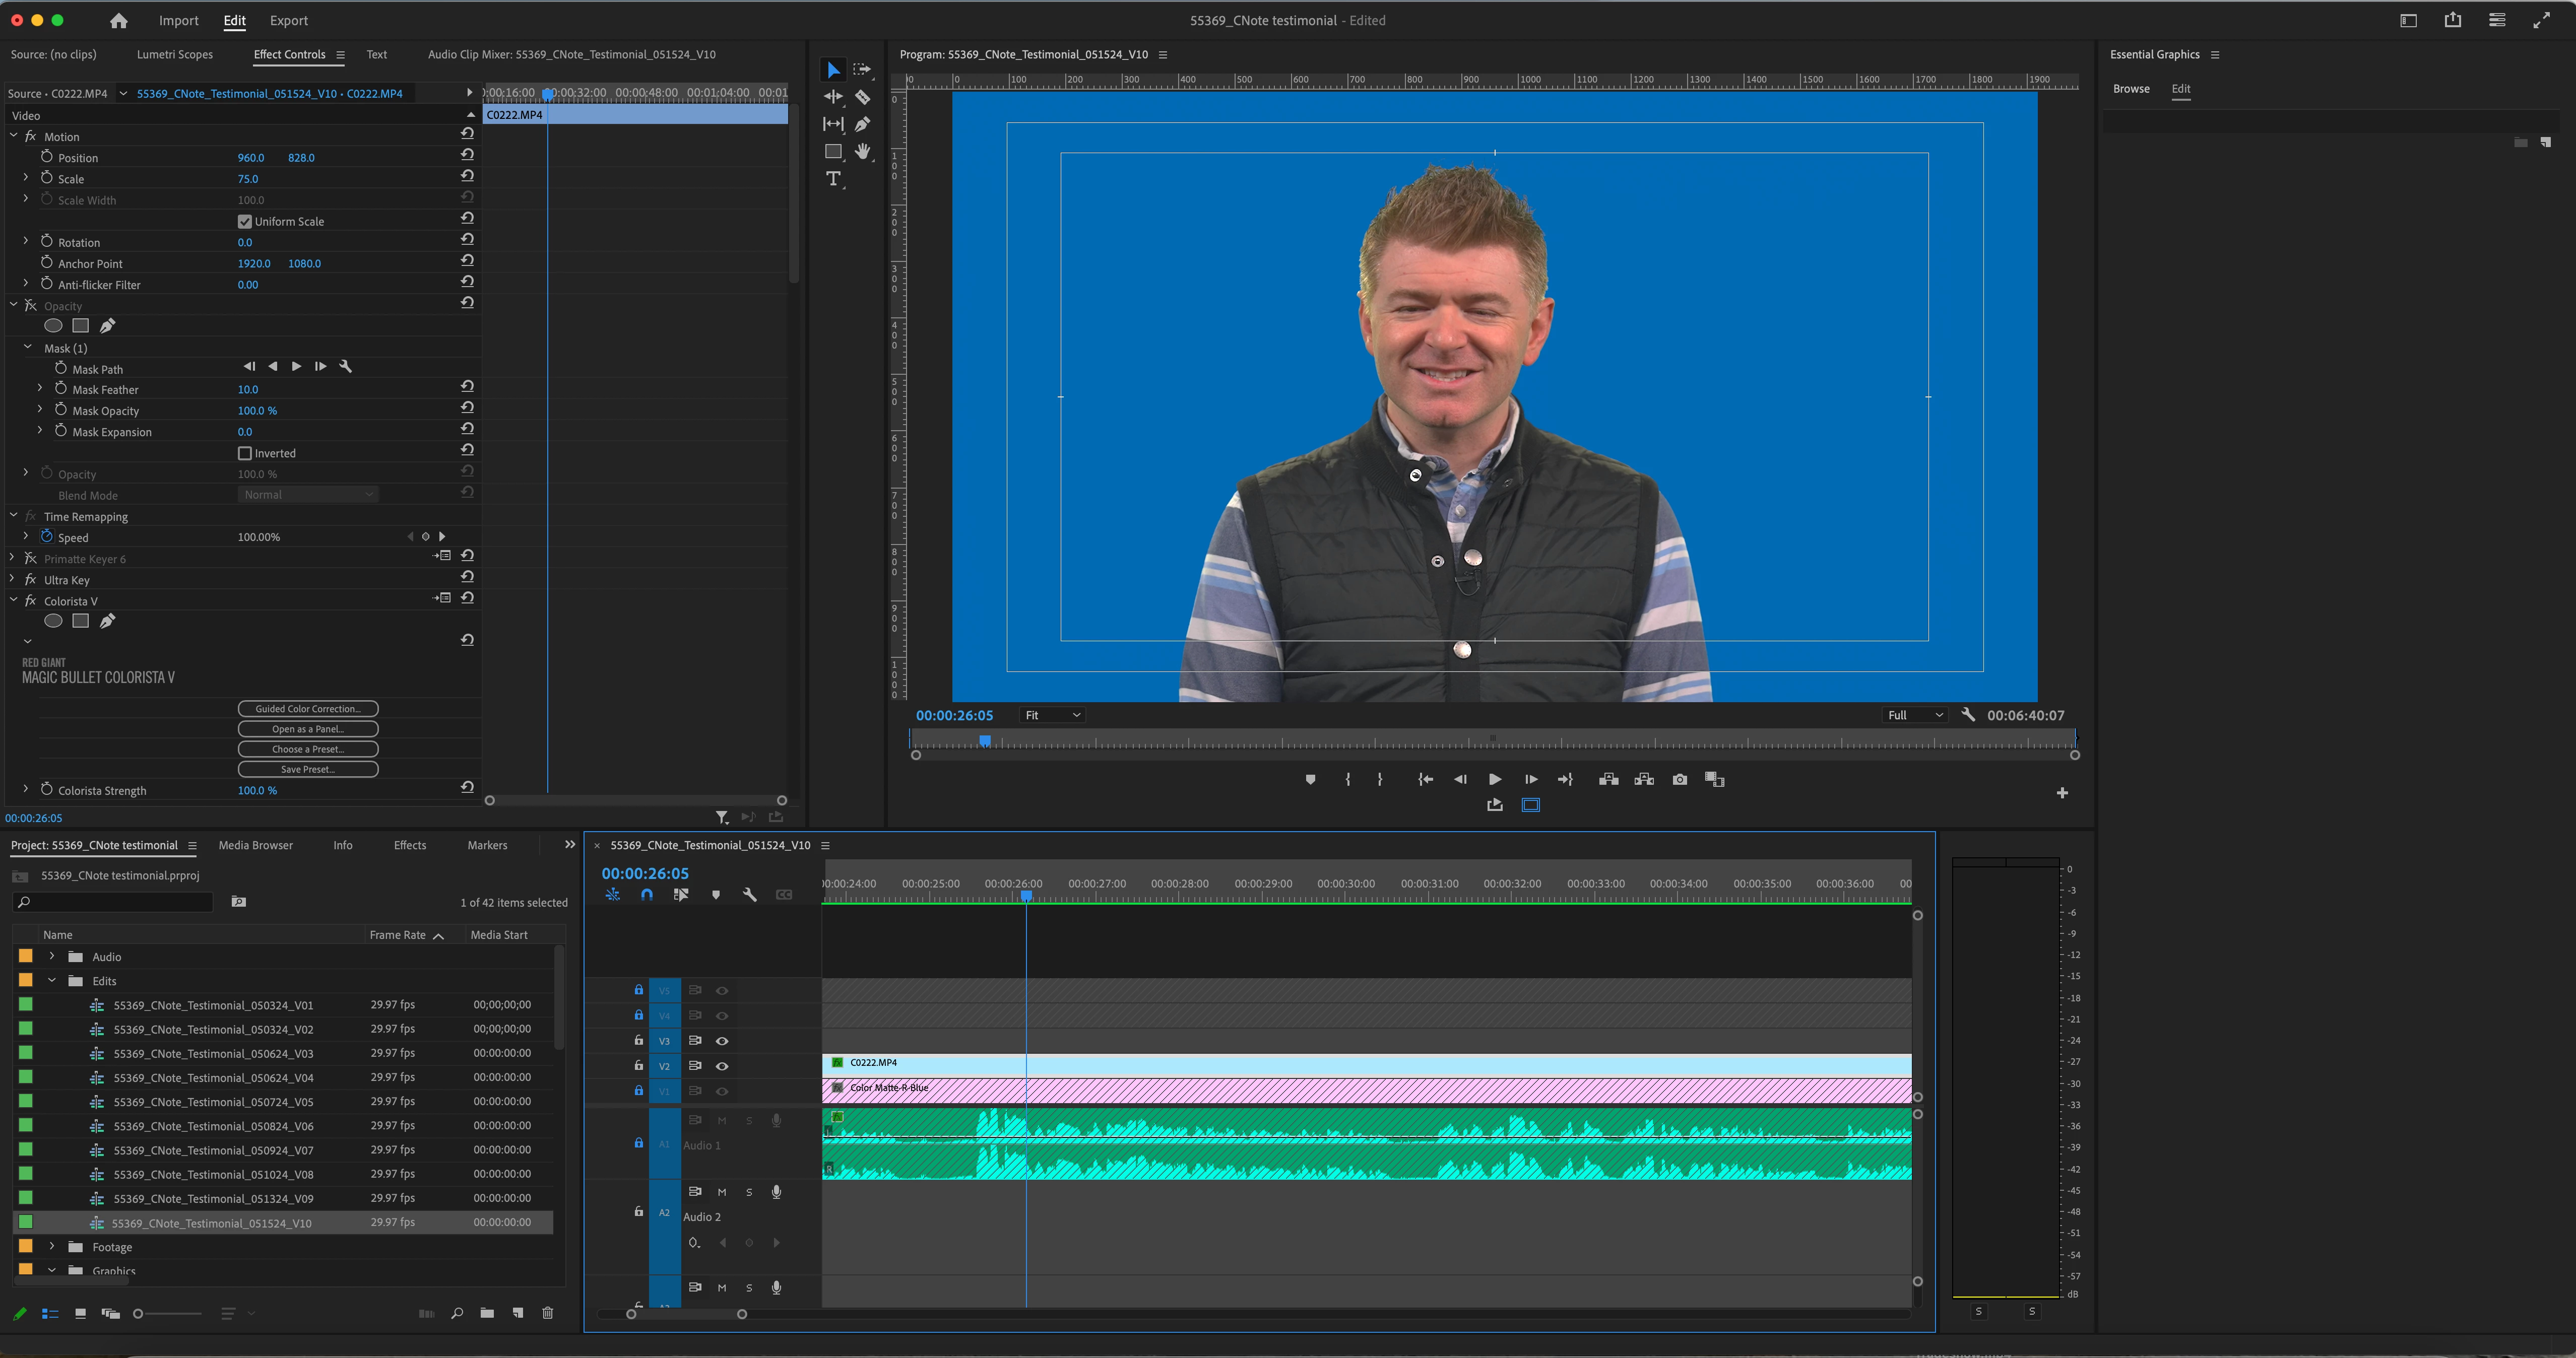Image resolution: width=2576 pixels, height=1358 pixels.
Task: Toggle timeline Snap magnet icon
Action: [x=647, y=895]
